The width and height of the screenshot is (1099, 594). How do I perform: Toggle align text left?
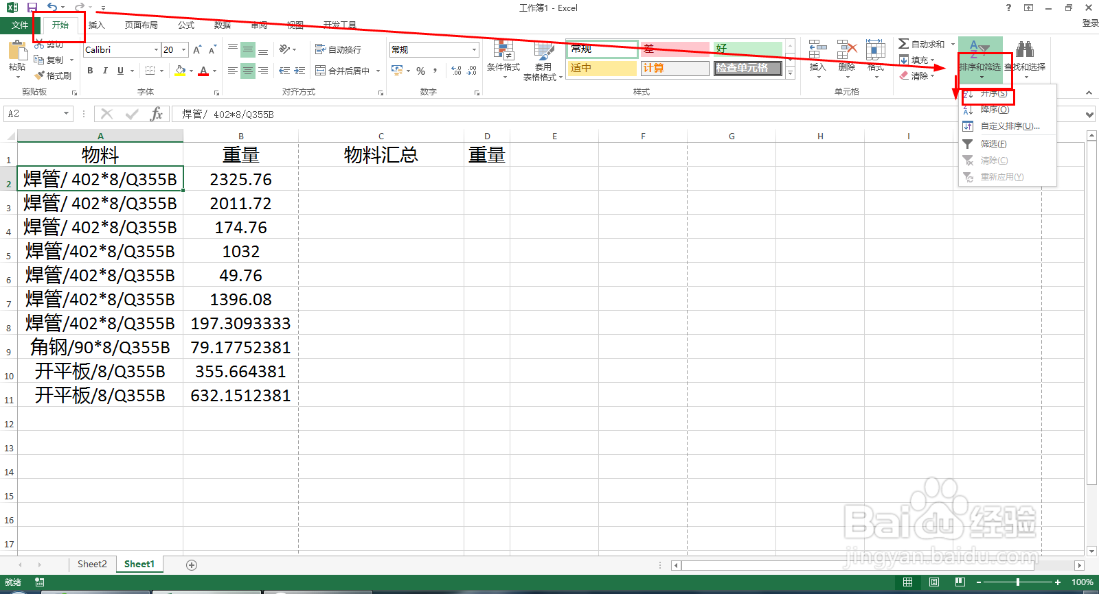(x=233, y=71)
